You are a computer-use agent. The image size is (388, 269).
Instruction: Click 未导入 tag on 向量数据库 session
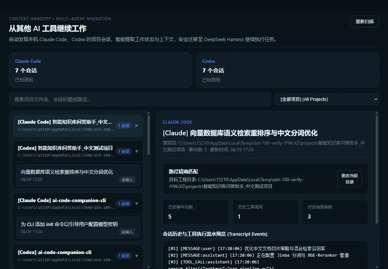(x=127, y=180)
